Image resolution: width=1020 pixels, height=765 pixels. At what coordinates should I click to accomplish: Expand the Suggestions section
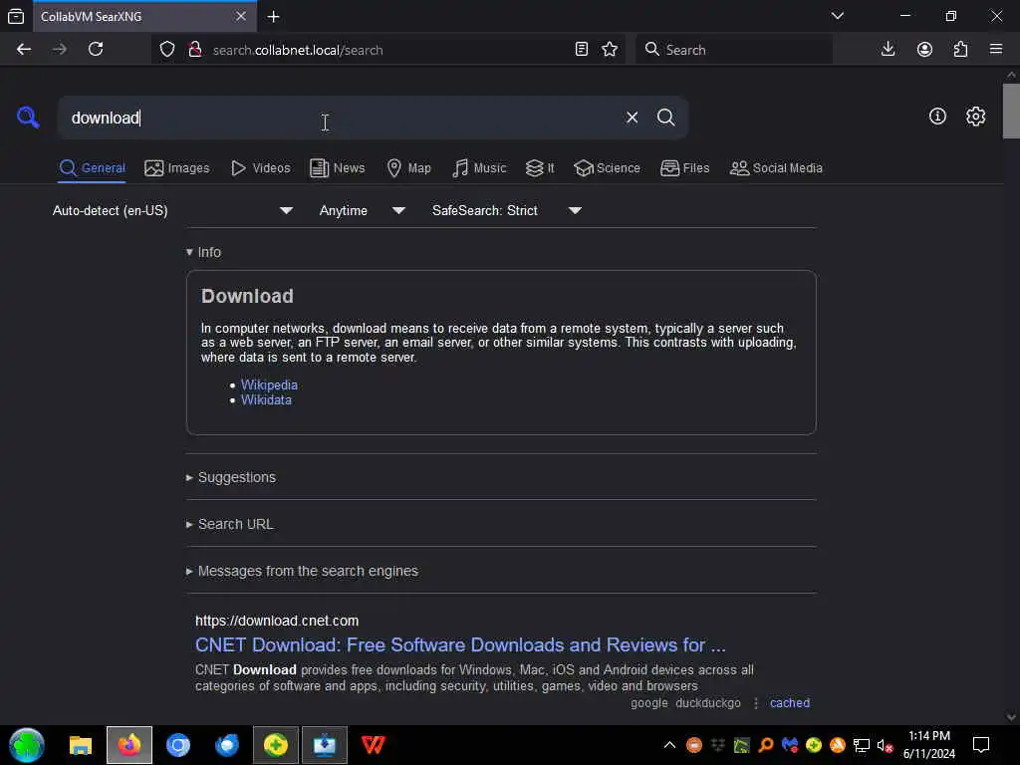pos(231,477)
